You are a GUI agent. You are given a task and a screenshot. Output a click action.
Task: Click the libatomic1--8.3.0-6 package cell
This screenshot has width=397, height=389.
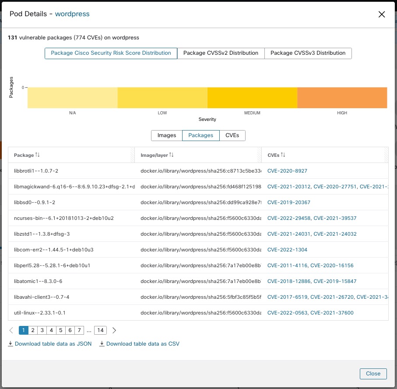point(71,281)
